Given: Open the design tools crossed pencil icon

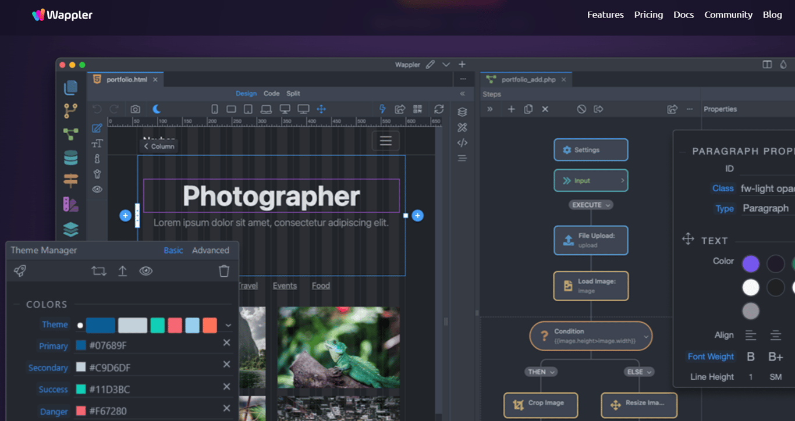Looking at the screenshot, I should point(462,127).
